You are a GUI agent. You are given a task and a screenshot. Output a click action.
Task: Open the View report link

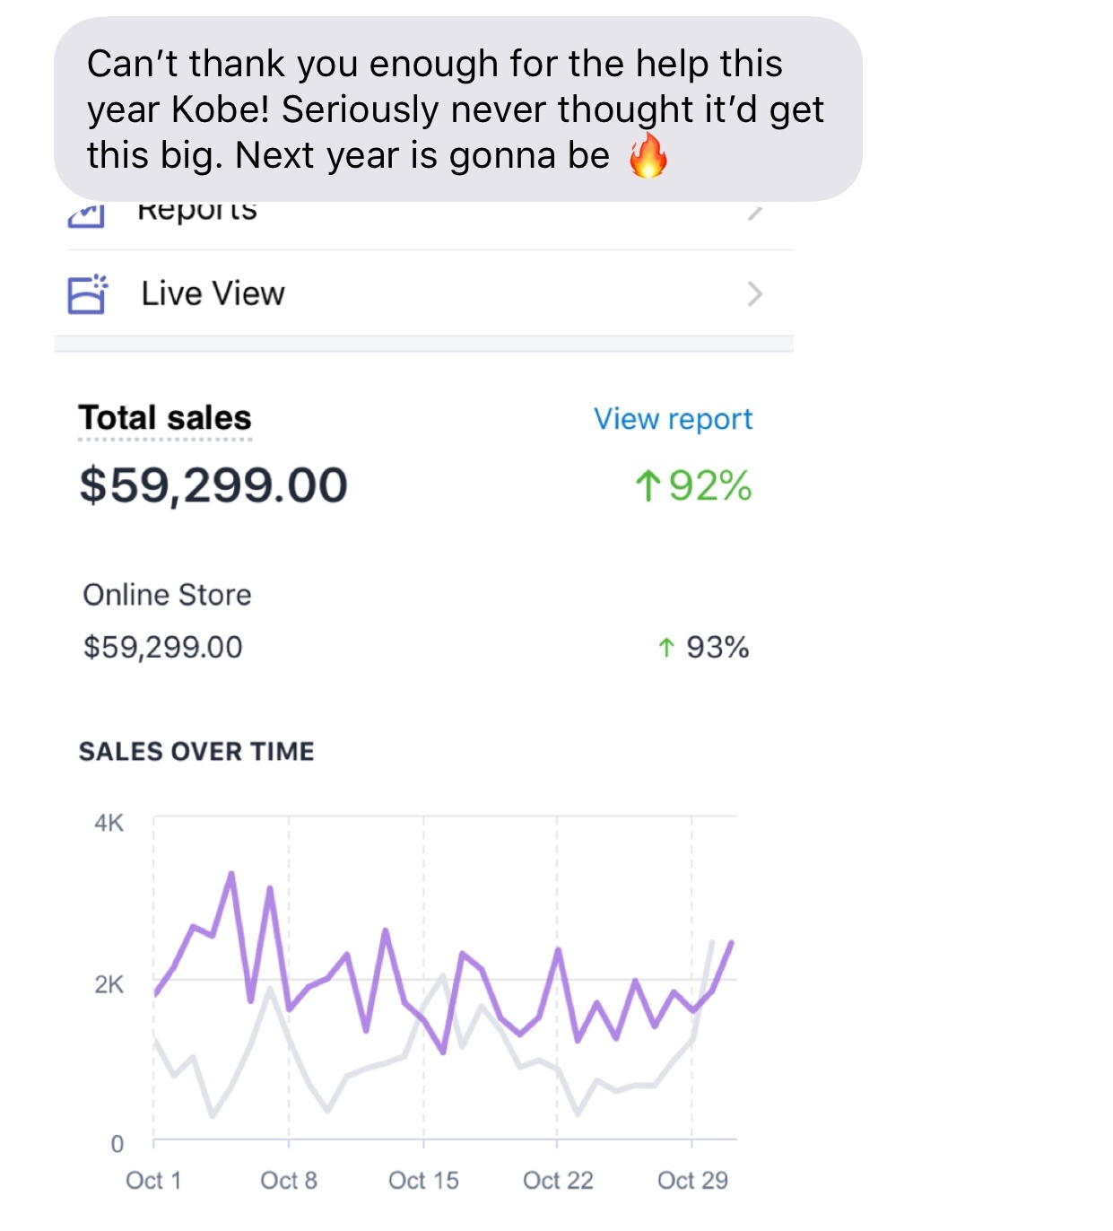pos(674,419)
